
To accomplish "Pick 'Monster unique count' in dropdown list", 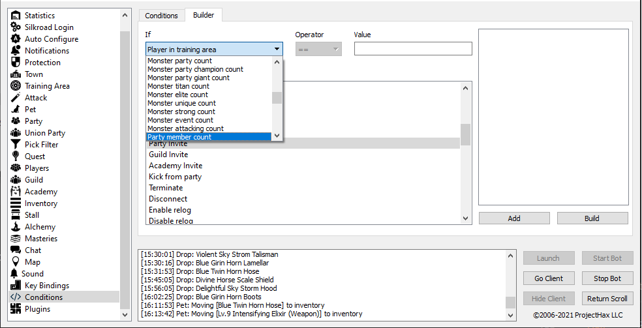I will (x=208, y=103).
